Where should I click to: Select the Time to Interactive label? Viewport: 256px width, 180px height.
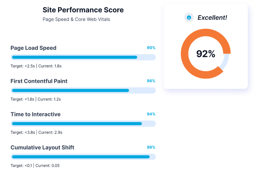[35, 114]
